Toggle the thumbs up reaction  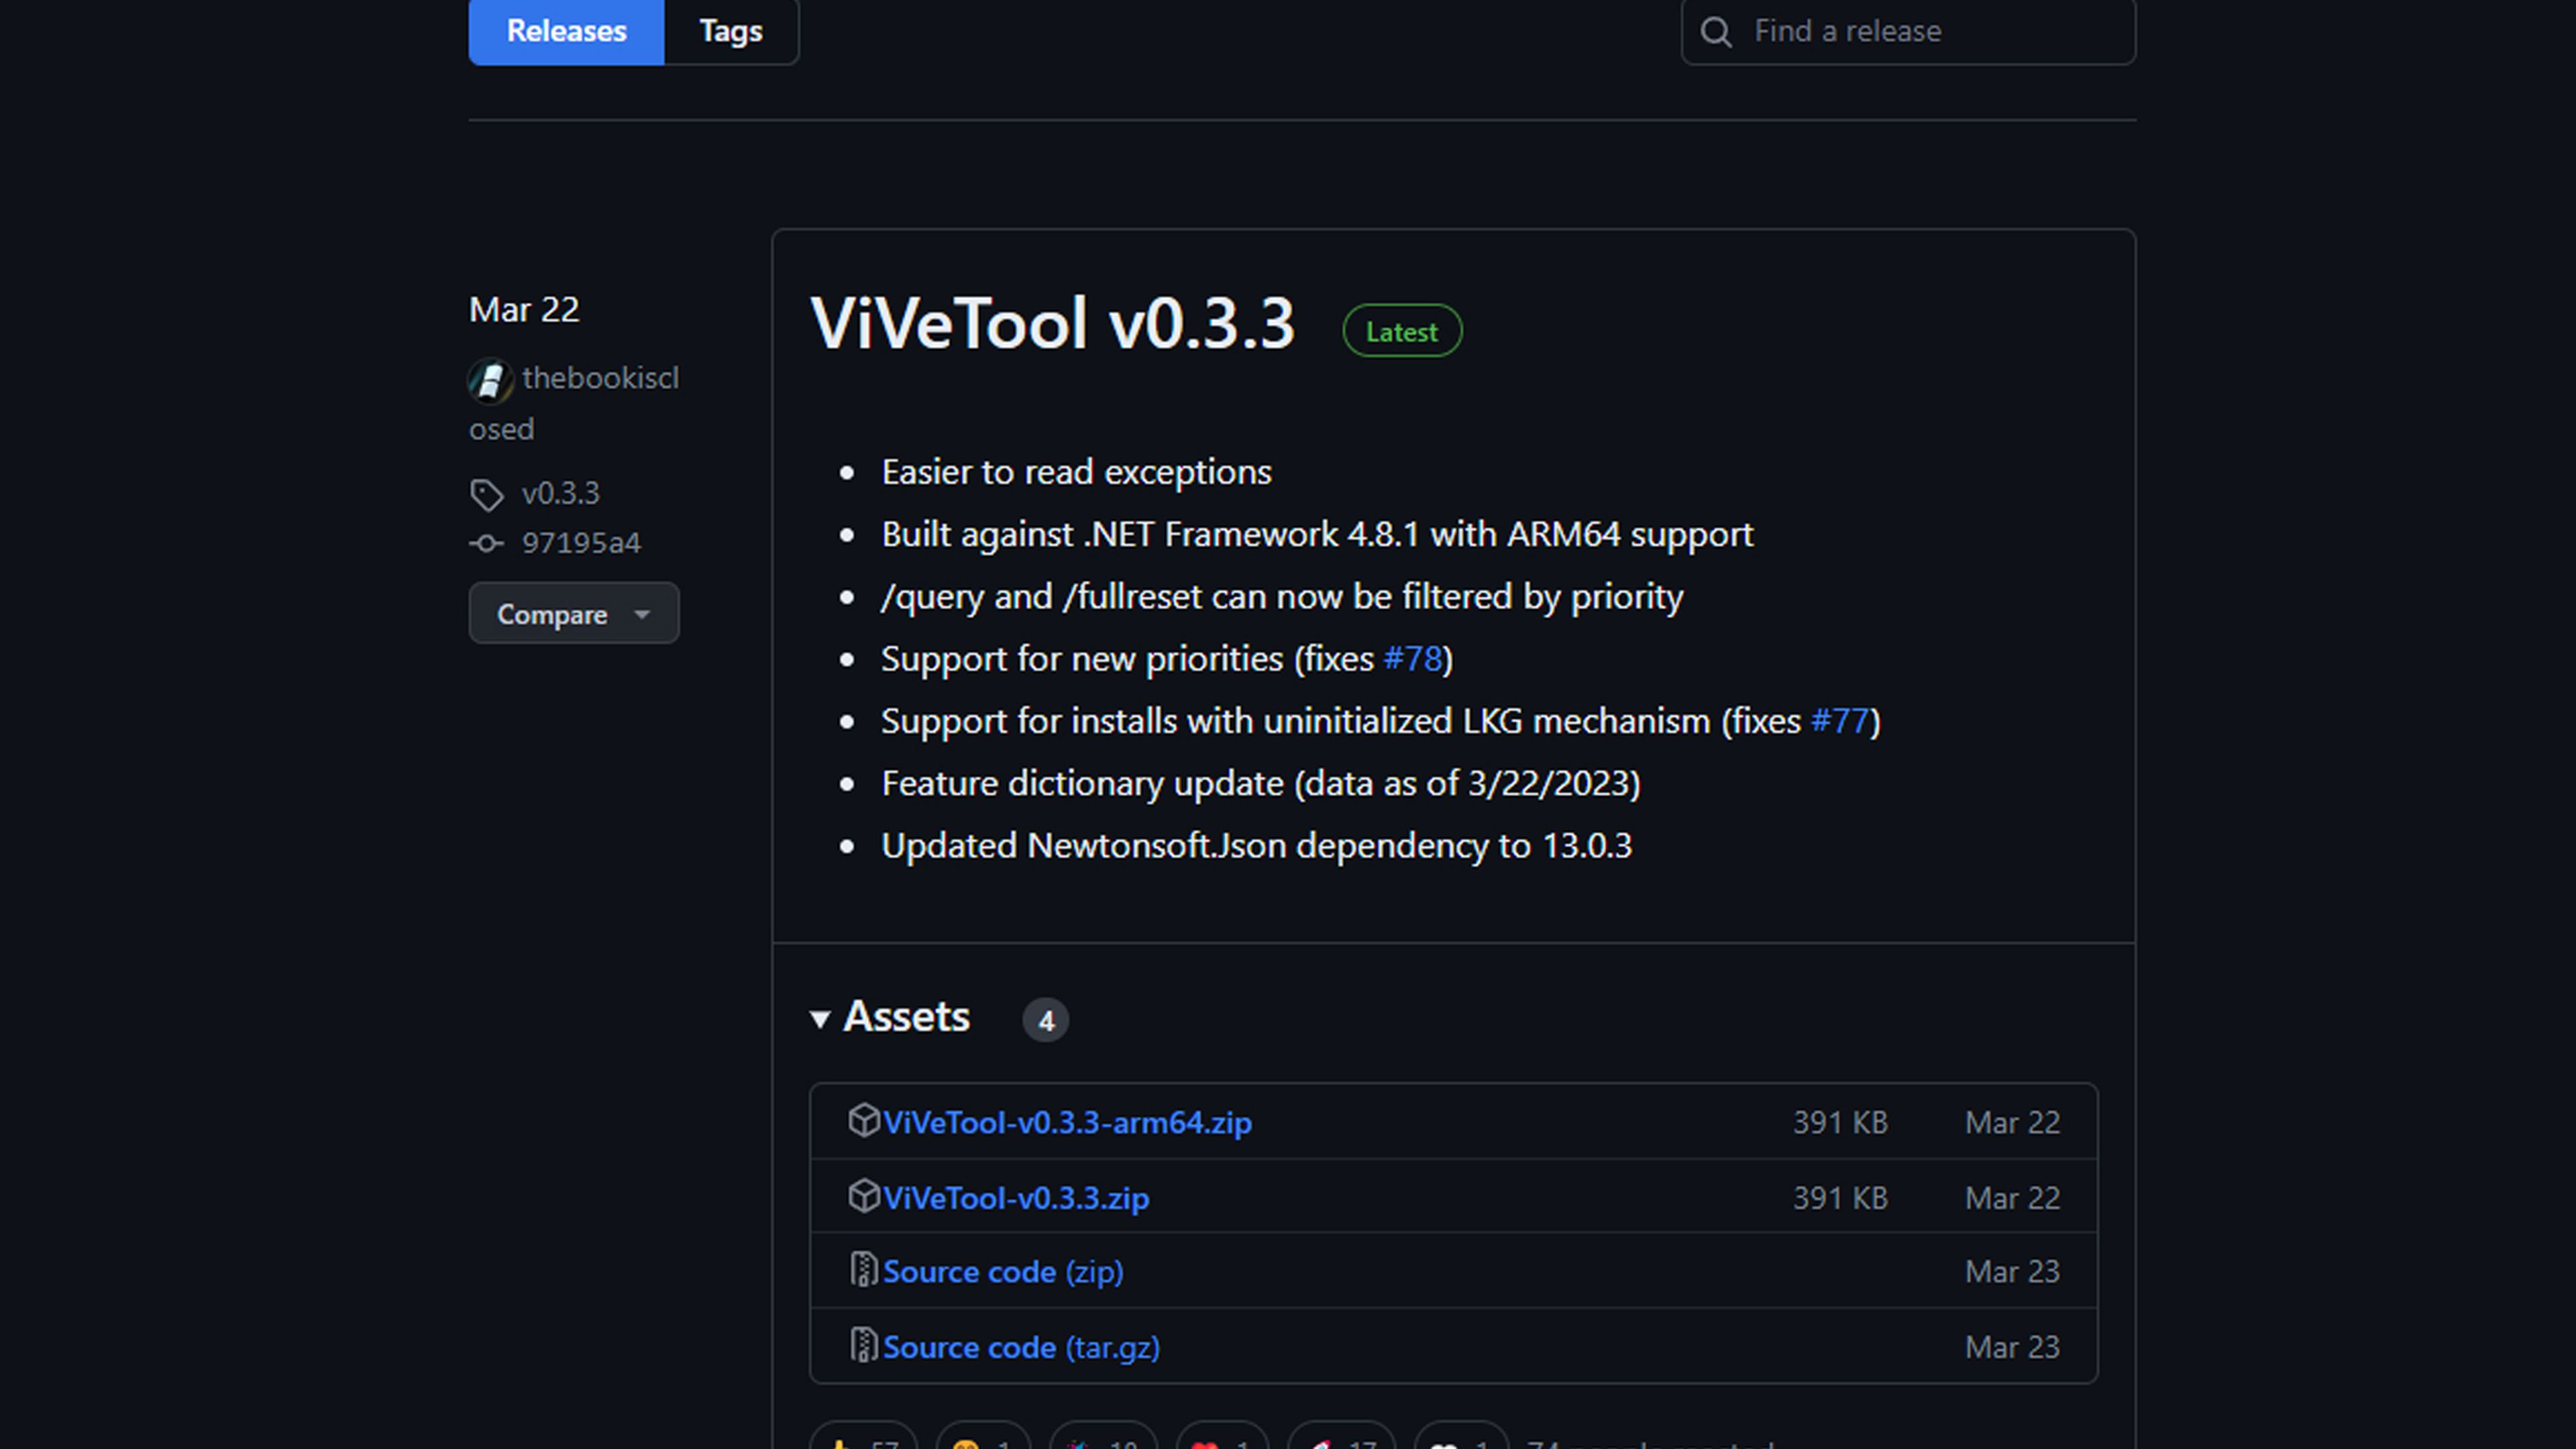click(x=863, y=1440)
